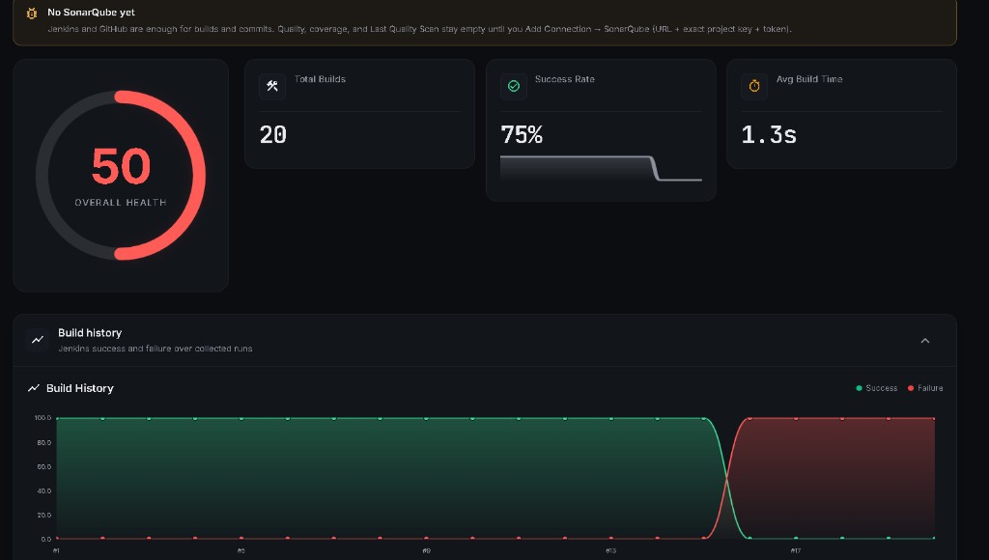Viewport: 989px width, 560px height.
Task: Click the 100.0 y-axis label
Action: point(42,417)
